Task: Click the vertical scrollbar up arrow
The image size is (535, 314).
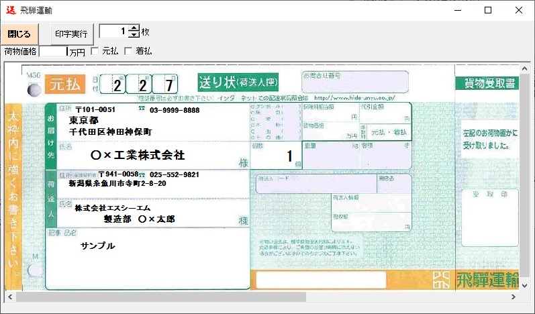Action: click(525, 68)
